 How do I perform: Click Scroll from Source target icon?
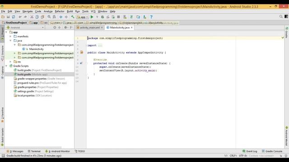click(55, 27)
